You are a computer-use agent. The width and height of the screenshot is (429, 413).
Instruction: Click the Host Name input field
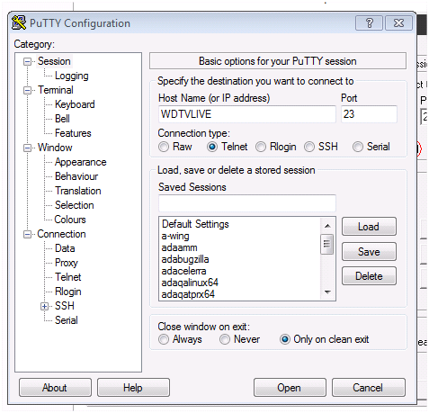tap(247, 114)
